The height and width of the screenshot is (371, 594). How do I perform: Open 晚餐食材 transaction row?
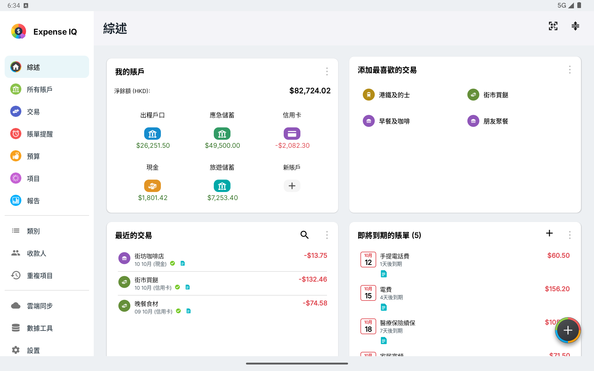pos(222,307)
